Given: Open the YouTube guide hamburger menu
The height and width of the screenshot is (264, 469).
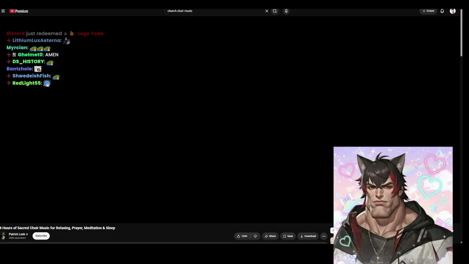Looking at the screenshot, I should [x=3, y=11].
